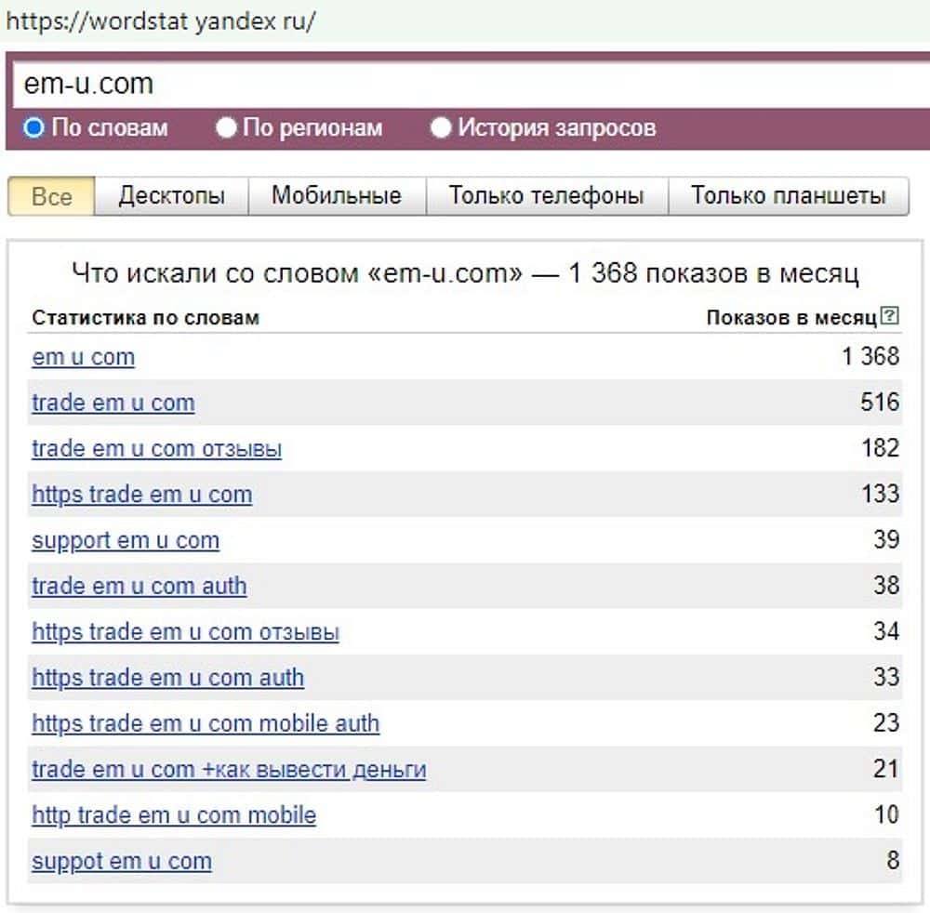Open the support em u com link
Image resolution: width=930 pixels, height=913 pixels.
(x=126, y=541)
